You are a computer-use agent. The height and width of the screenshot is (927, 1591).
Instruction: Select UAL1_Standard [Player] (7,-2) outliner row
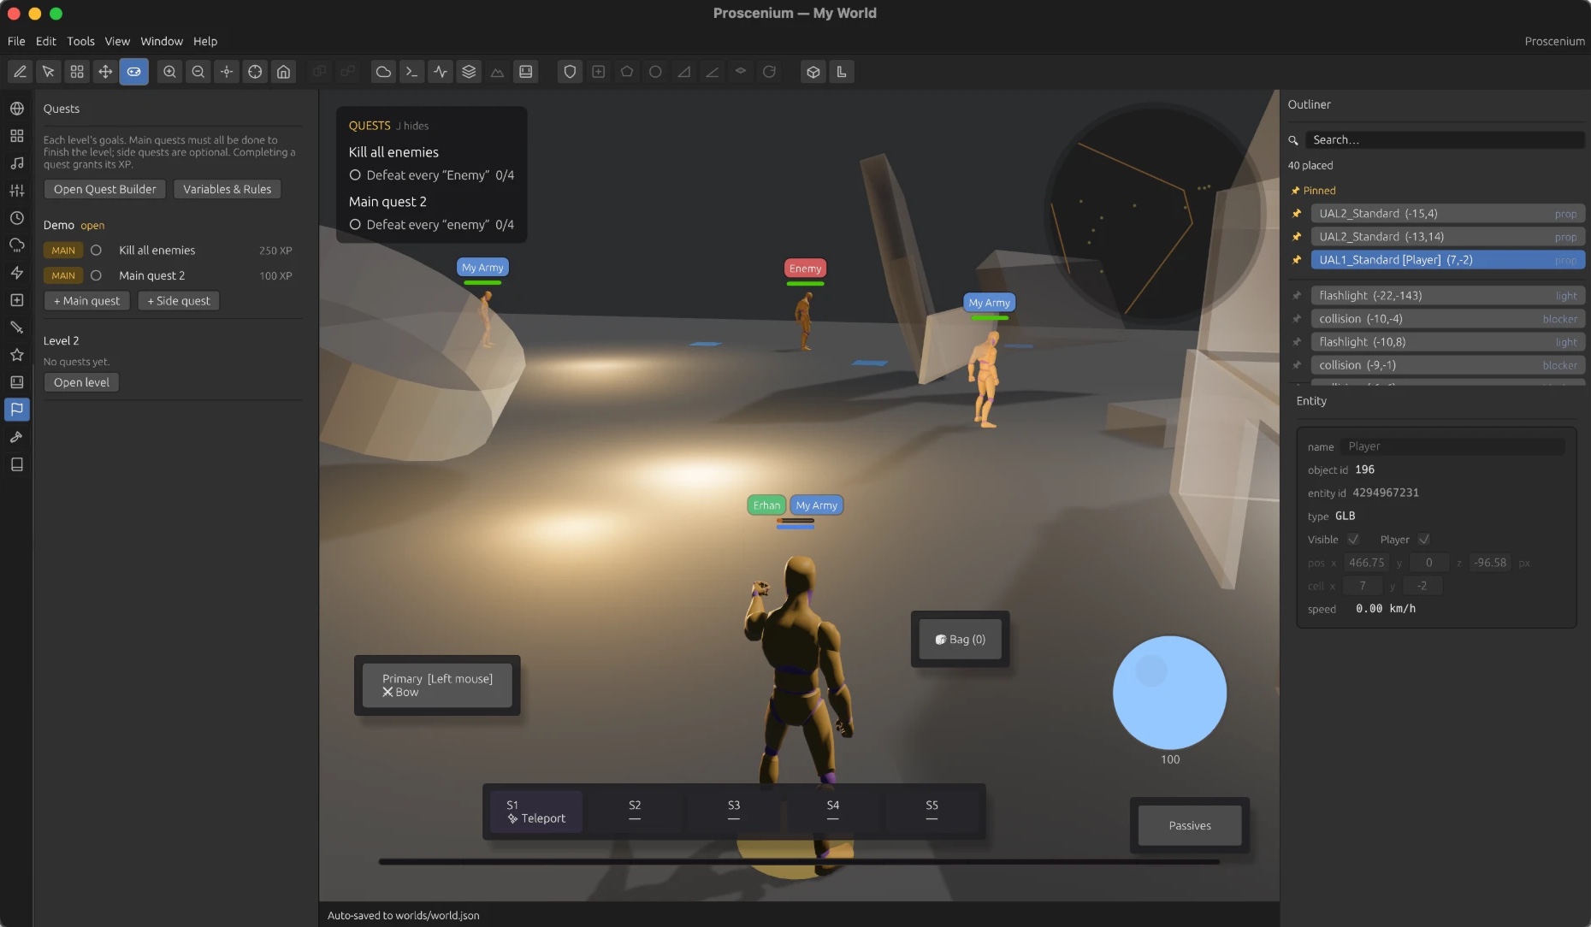[x=1447, y=260]
